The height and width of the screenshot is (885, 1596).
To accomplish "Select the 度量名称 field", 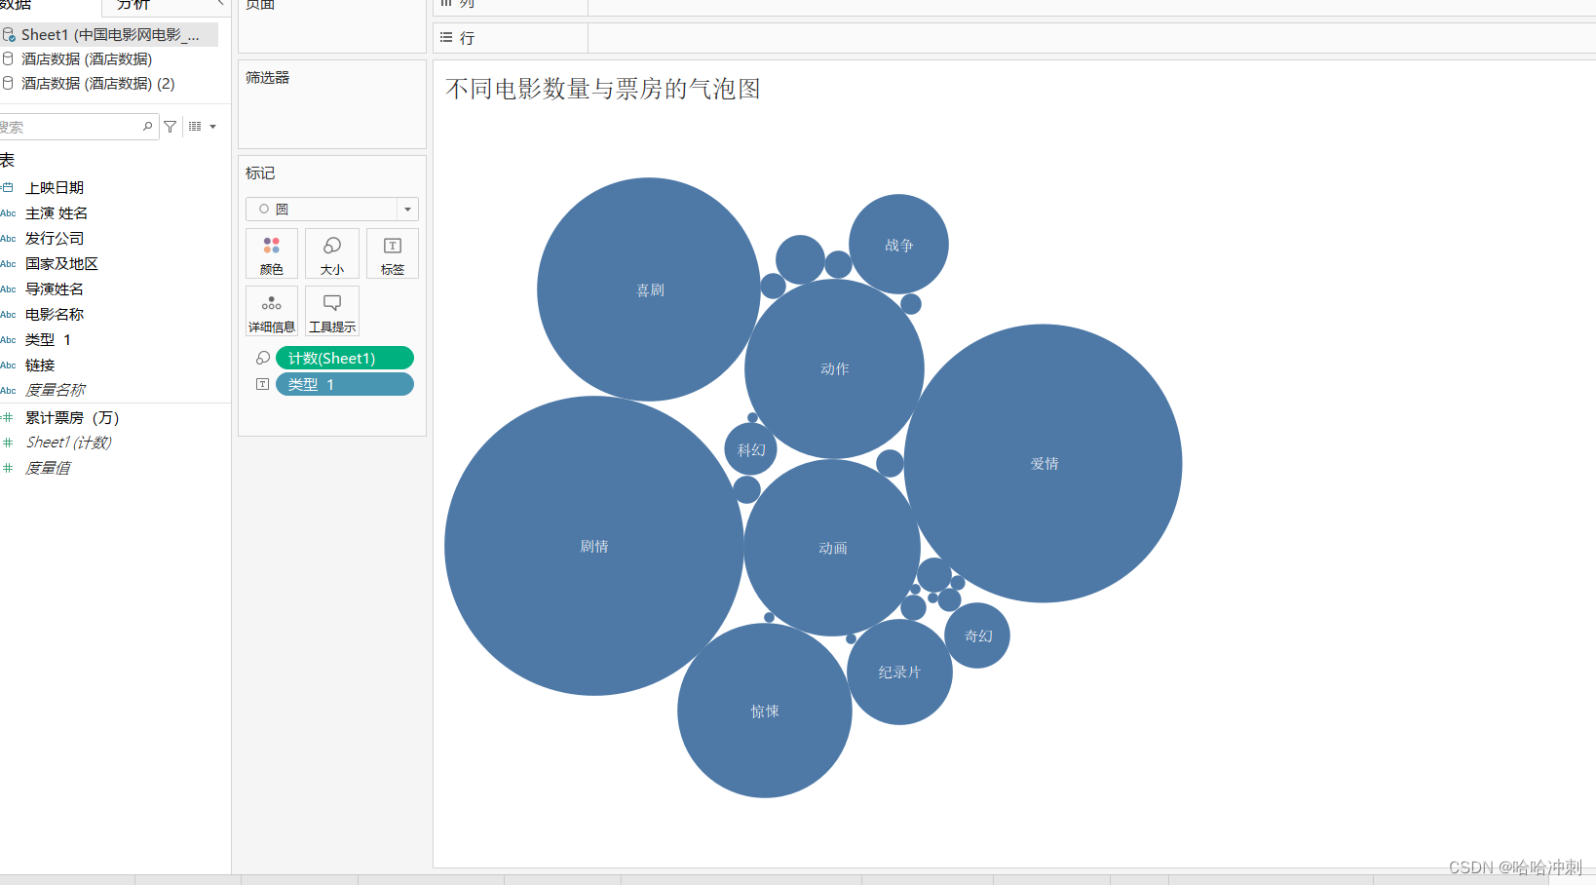I will coord(55,390).
